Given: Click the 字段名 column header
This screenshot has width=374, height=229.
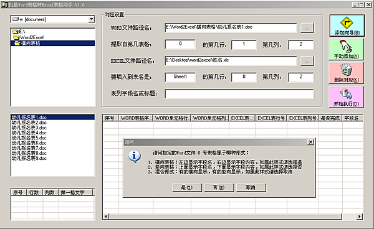Looking at the screenshot, I should tap(352, 118).
